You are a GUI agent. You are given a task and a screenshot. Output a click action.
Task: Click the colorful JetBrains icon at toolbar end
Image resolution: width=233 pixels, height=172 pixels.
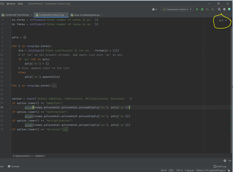click(x=229, y=9)
